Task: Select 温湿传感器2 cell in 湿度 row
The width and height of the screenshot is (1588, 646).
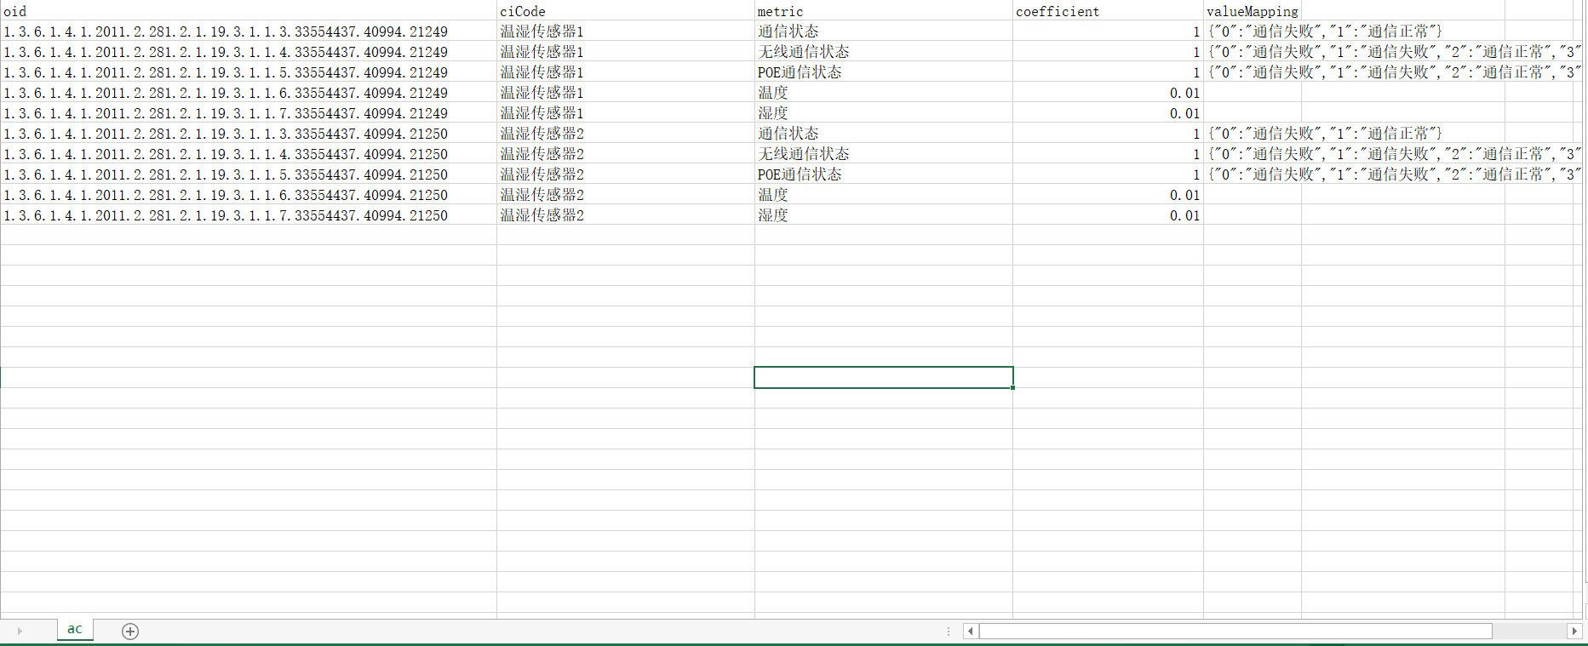Action: pyautogui.click(x=626, y=215)
